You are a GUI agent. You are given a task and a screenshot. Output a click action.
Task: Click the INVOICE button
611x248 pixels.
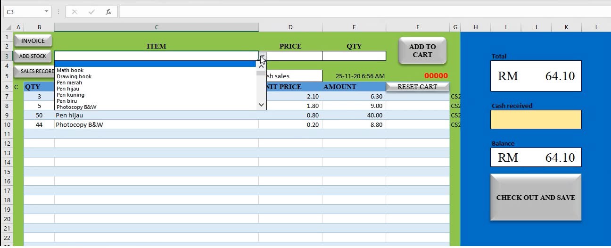point(33,41)
